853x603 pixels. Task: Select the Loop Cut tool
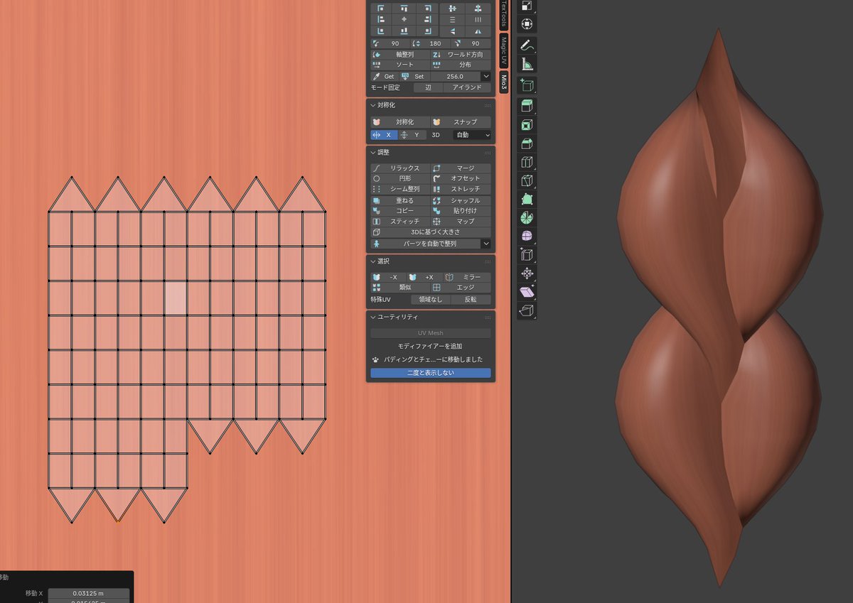tap(527, 162)
